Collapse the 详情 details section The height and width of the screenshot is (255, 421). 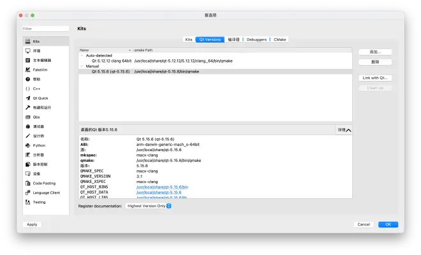click(344, 130)
